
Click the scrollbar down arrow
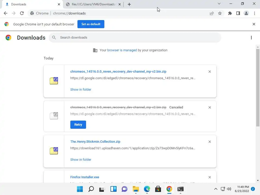click(258, 181)
